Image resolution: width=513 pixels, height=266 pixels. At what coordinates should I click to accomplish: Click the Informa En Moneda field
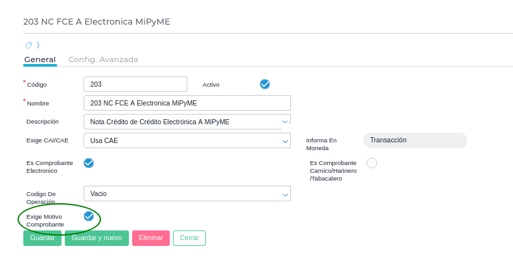[x=415, y=140]
